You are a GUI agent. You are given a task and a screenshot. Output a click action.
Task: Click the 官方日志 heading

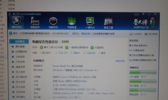point(134,40)
